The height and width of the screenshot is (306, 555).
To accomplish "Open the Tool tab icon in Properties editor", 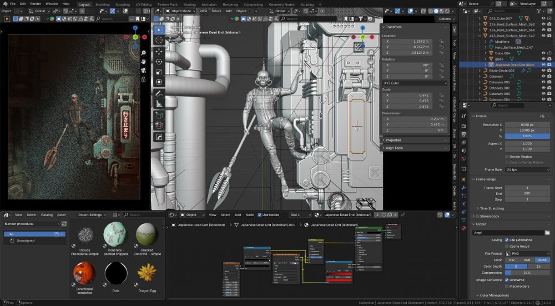I will pos(463,116).
